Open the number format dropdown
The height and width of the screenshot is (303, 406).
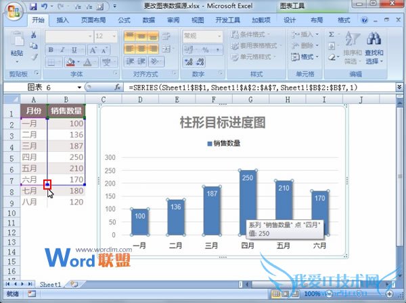pyautogui.click(x=219, y=36)
